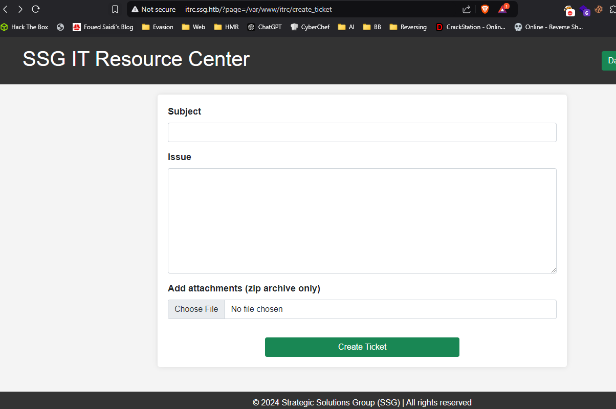Image resolution: width=616 pixels, height=409 pixels.
Task: Open the BB bookmarks folder
Action: click(x=371, y=27)
